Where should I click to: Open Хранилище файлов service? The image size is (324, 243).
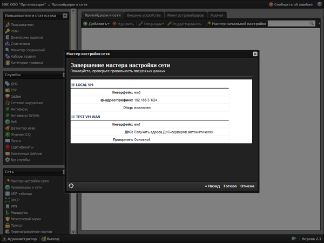coord(24,153)
